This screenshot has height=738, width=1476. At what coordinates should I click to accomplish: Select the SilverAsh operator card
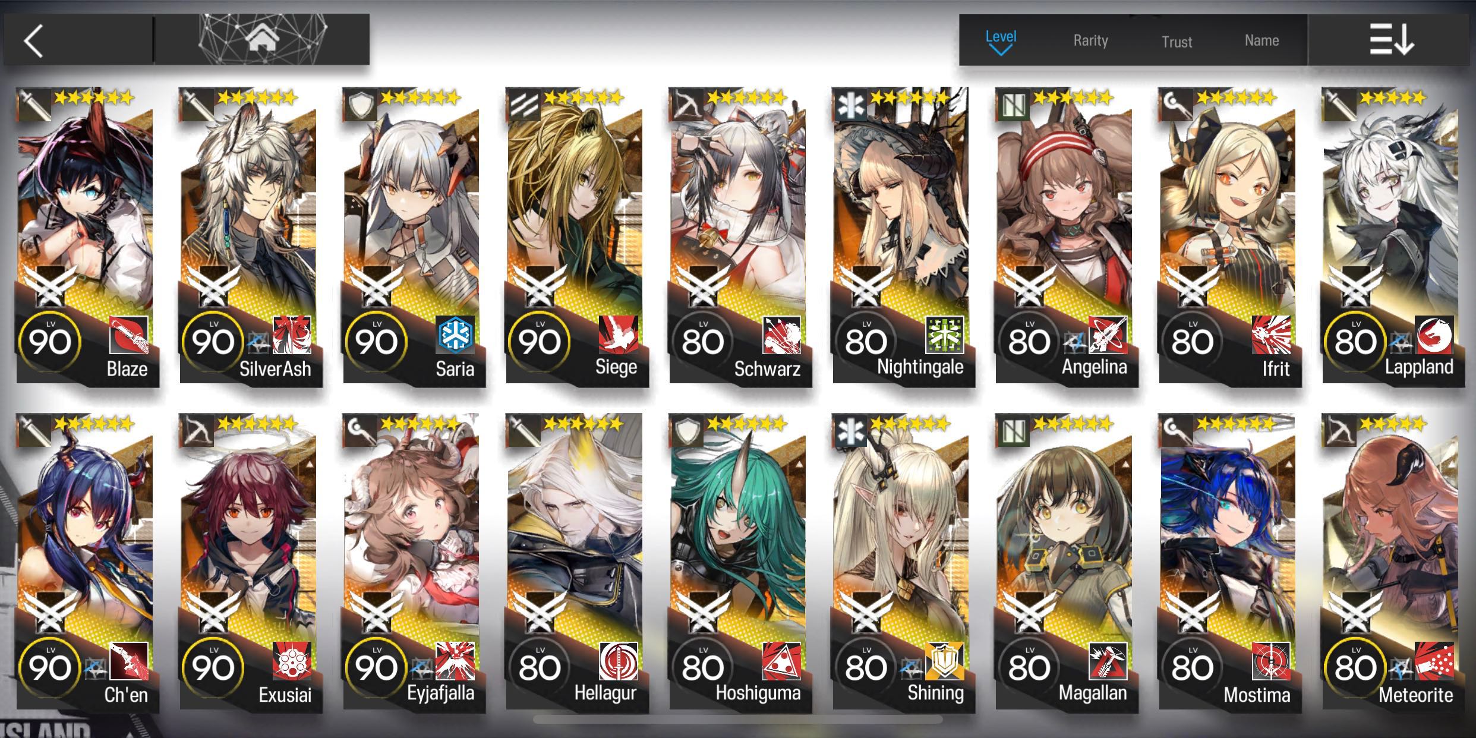click(x=250, y=237)
